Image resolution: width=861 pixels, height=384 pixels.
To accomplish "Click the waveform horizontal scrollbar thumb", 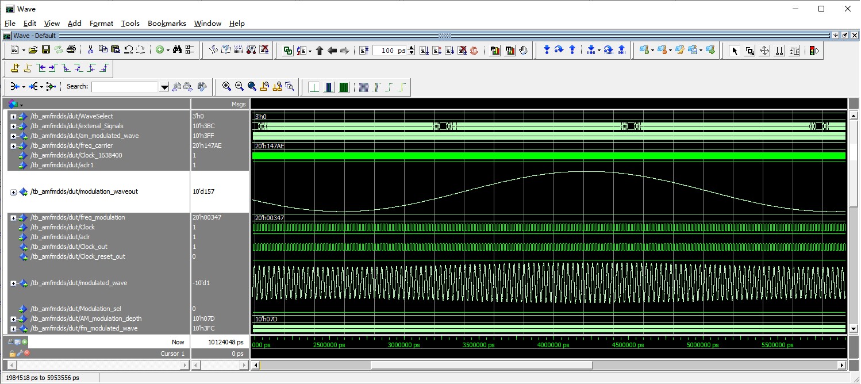I will pos(481,365).
